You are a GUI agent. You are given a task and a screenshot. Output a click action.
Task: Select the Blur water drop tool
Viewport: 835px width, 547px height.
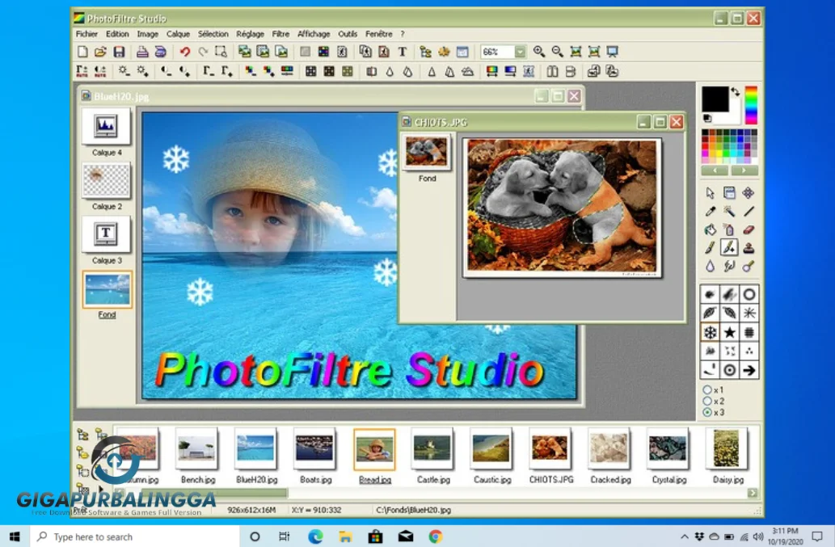coord(710,266)
